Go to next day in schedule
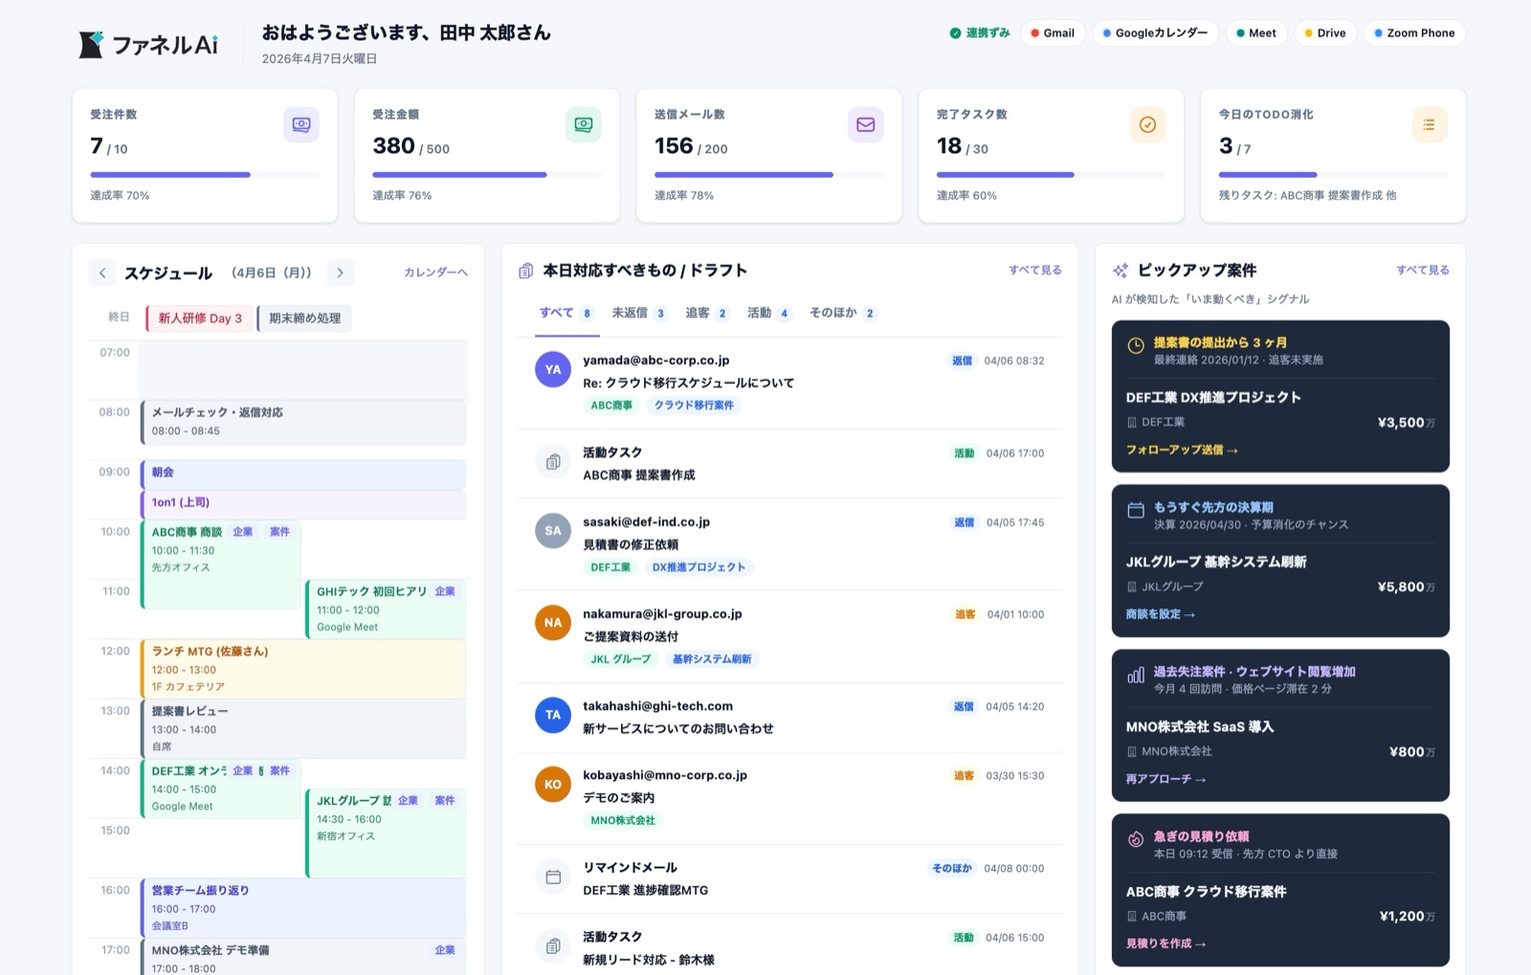 click(x=340, y=273)
